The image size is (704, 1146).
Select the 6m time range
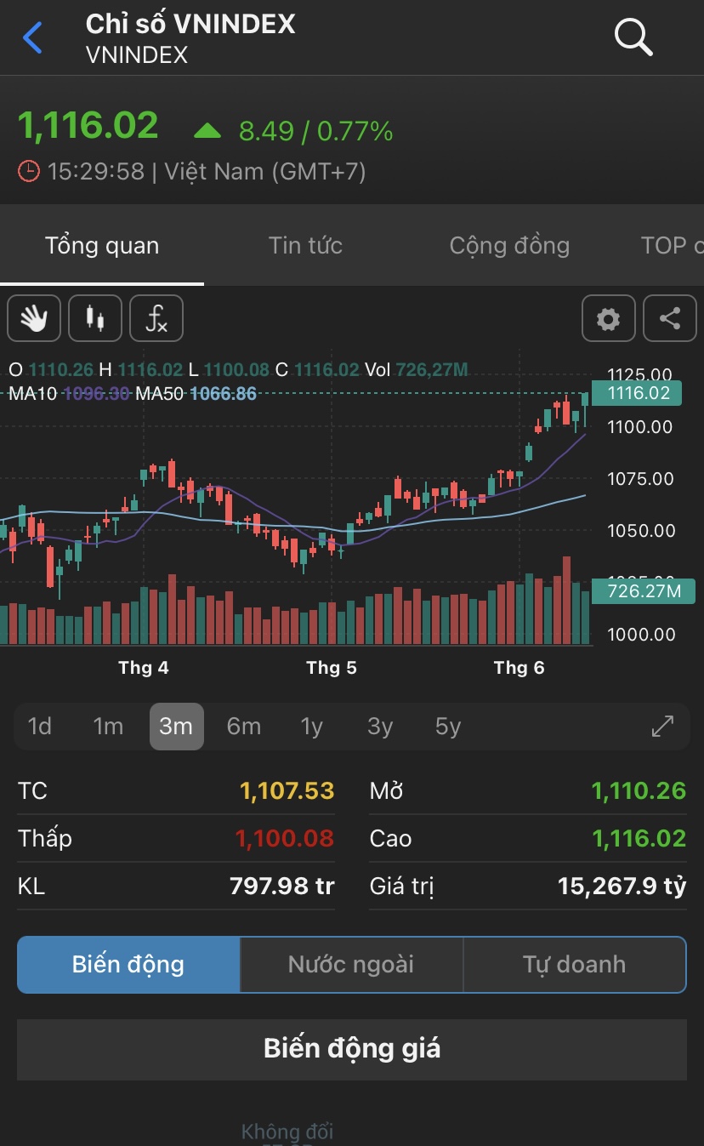pos(244,727)
